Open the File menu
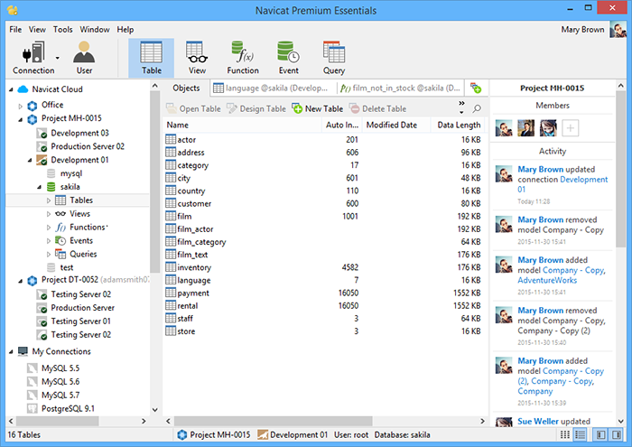The height and width of the screenshot is (447, 632). point(15,30)
